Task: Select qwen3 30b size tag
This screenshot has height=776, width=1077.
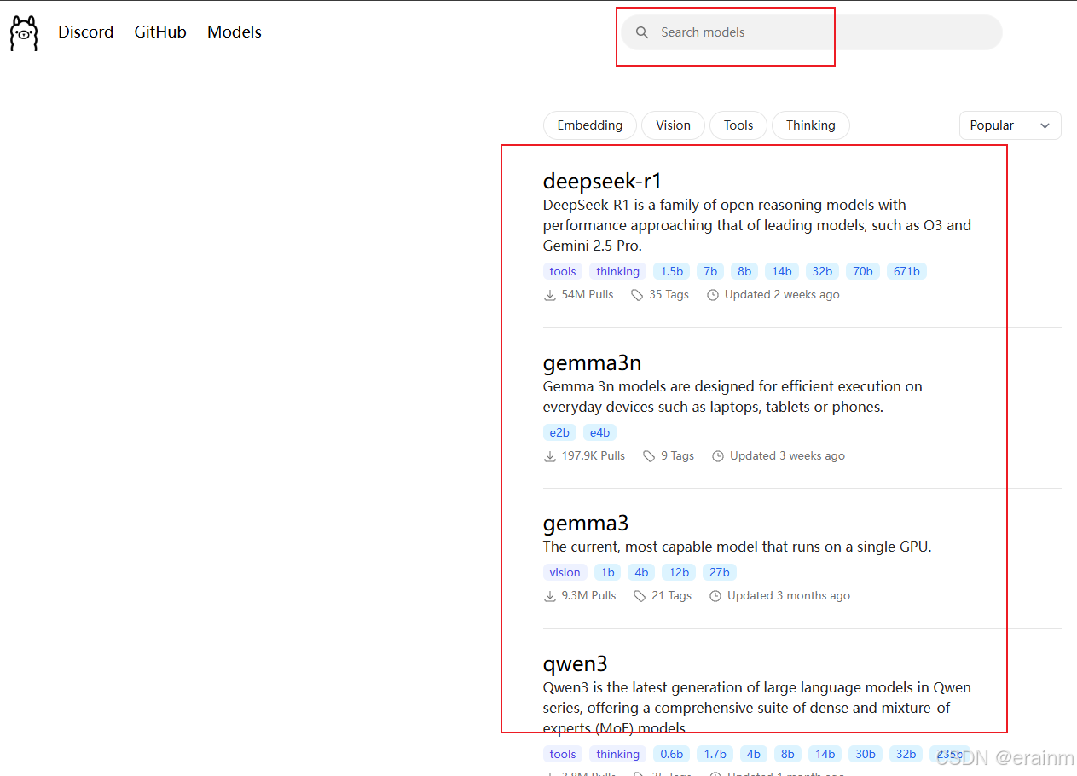Action: coord(866,754)
